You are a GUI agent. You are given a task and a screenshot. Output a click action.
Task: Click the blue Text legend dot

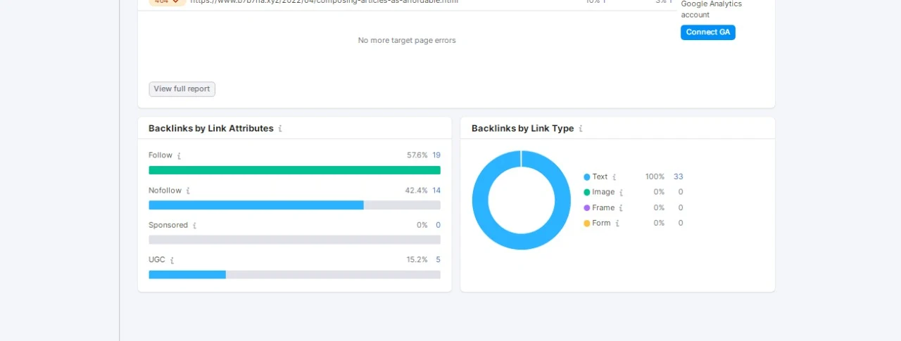[586, 177]
